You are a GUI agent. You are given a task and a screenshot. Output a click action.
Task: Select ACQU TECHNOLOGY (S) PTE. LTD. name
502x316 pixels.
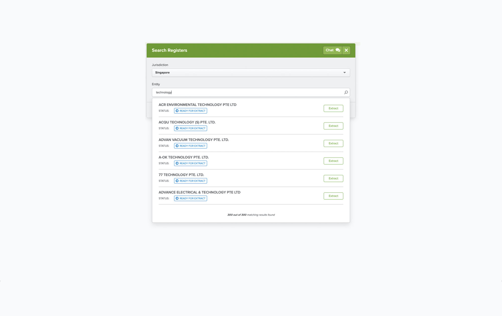click(187, 122)
